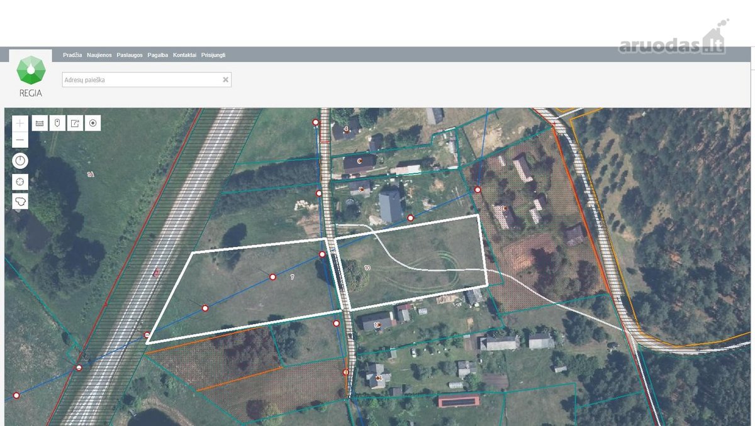Clear the address search with the X
The image size is (755, 426).
coord(225,80)
